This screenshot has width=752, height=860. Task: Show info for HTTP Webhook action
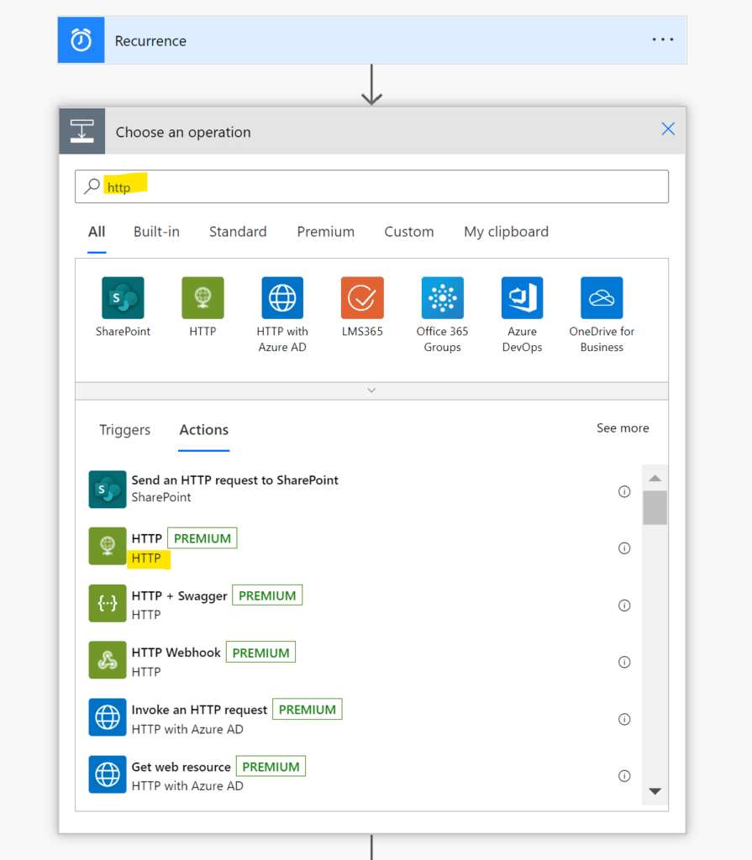pyautogui.click(x=624, y=662)
